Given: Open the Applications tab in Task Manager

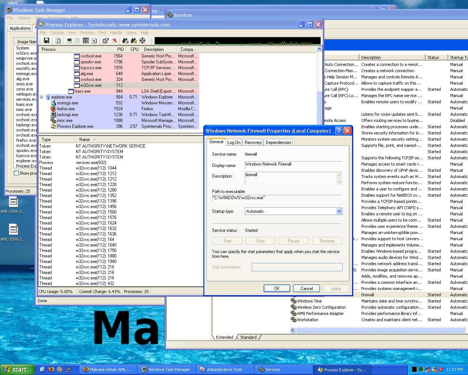Looking at the screenshot, I should (20, 28).
